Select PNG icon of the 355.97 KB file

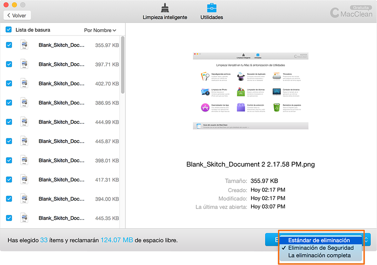click(x=24, y=45)
